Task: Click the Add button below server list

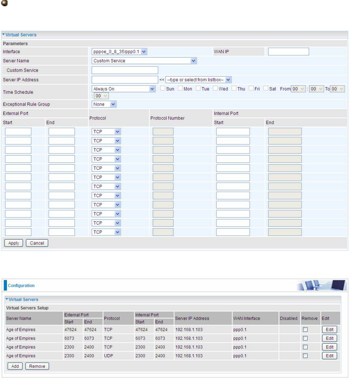Action: [x=15, y=366]
